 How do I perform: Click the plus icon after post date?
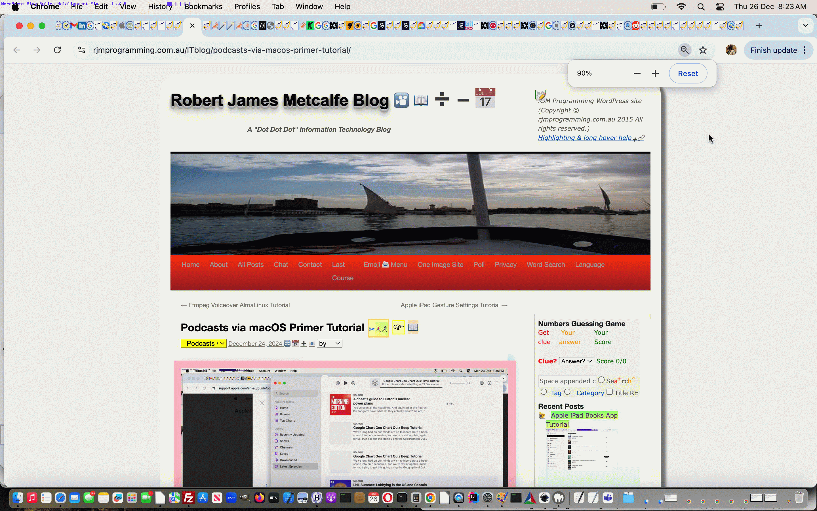click(304, 344)
